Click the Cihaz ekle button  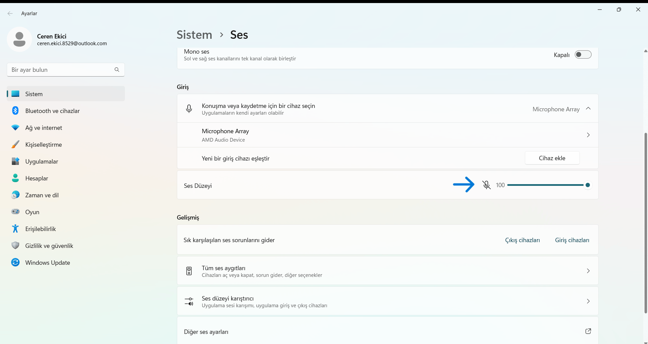pyautogui.click(x=552, y=158)
